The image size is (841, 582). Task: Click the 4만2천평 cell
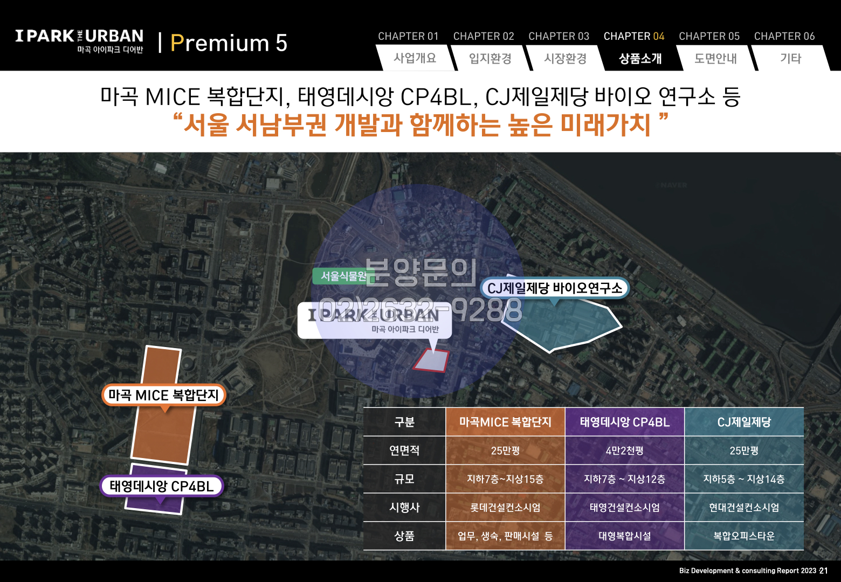pos(625,451)
